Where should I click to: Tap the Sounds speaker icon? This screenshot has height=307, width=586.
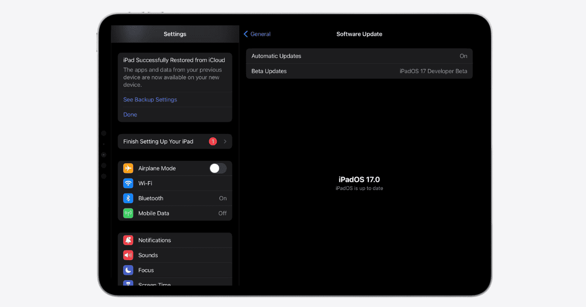click(128, 255)
